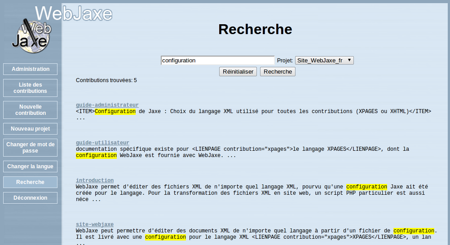Click the Recherche page heading
The image size is (450, 245).
coord(255,29)
